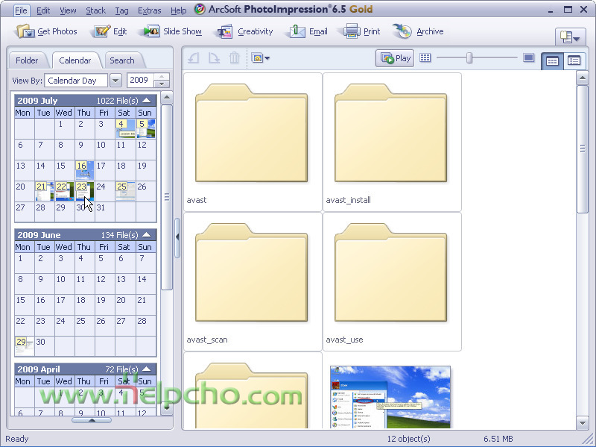The height and width of the screenshot is (447, 596).
Task: Open the Edit menu
Action: click(x=43, y=10)
